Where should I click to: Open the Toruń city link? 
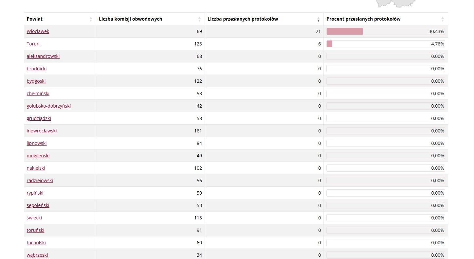click(x=33, y=44)
